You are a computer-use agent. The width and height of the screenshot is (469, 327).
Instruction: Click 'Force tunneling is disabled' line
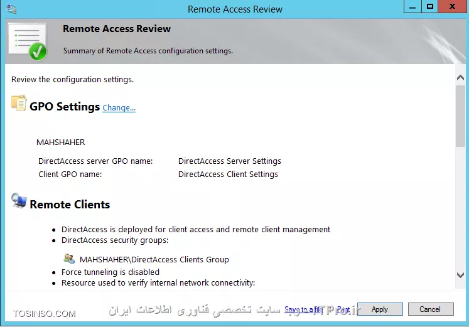tap(111, 272)
